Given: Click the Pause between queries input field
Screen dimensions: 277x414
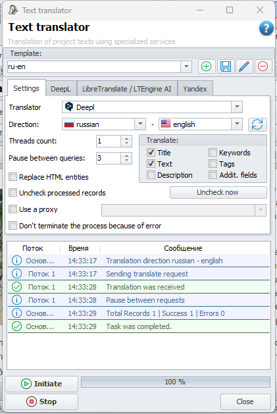Looking at the screenshot, I should (x=109, y=158).
